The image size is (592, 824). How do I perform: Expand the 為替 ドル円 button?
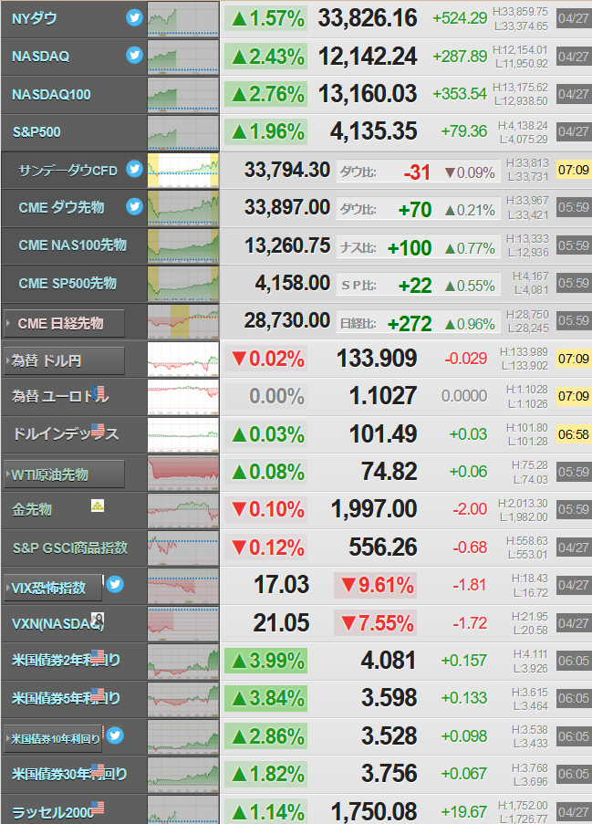(64, 361)
